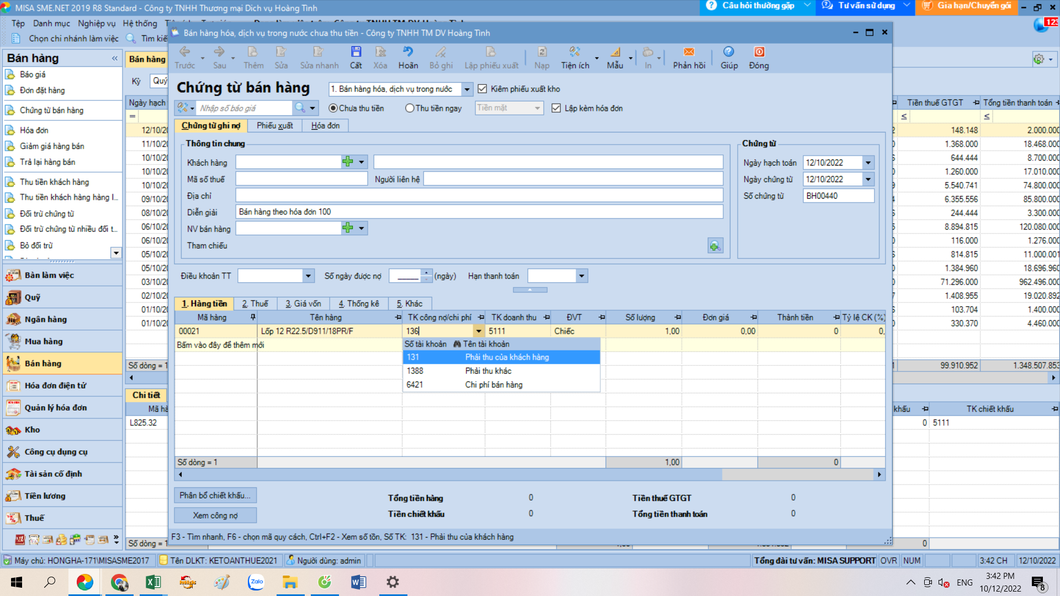Open the Nghiệp vụ menu
Screen dimensions: 1060x596
[97, 23]
